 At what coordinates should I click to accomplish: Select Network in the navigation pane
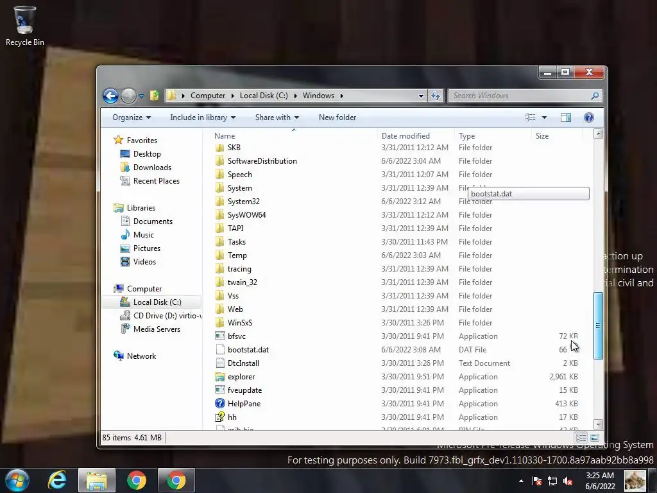[x=141, y=356]
